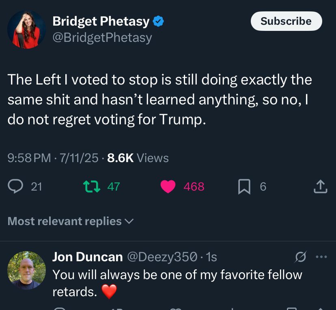Screen dimensions: 336x310
Task: Open the Jon Duncan display name link
Action: coord(88,257)
